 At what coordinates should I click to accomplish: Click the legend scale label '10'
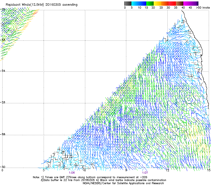coord(139,8)
